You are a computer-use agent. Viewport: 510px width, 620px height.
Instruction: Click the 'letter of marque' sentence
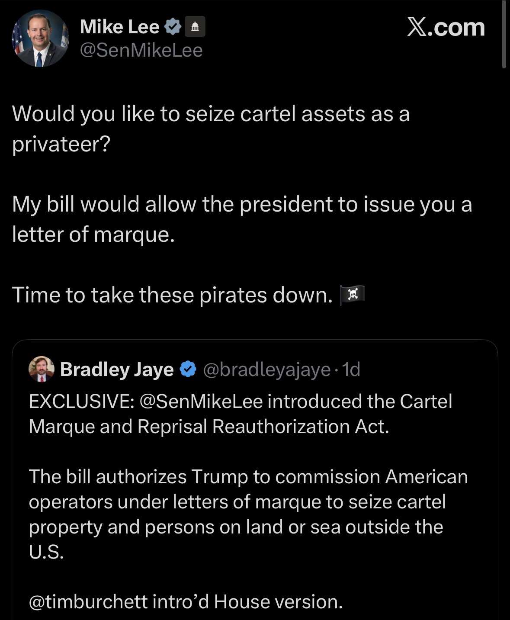coord(242,219)
